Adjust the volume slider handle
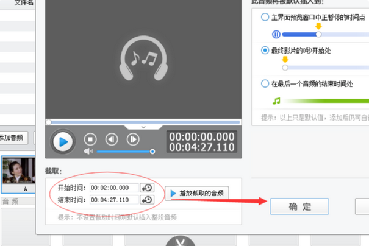Viewport: 369px width, 246px height. (152, 152)
